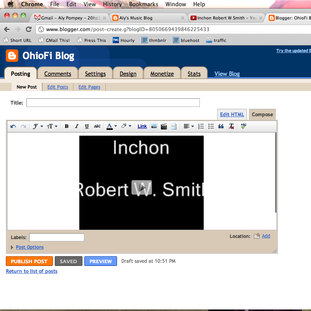
Task: Toggle bold formatting
Action: click(x=66, y=126)
